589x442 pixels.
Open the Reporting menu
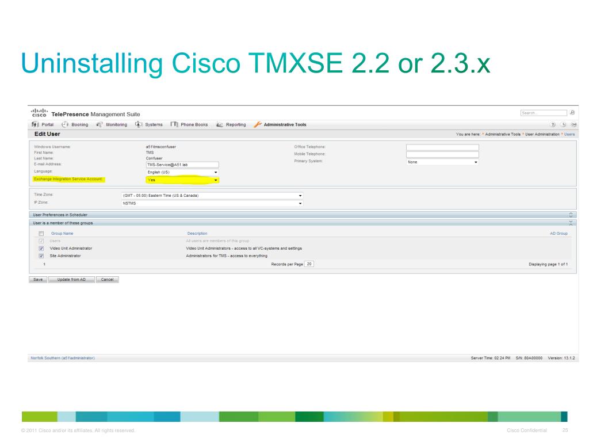coord(236,125)
